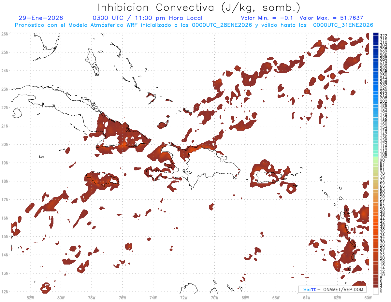
Task: Click the '78W' longitude axis label
Action: pos(92,297)
